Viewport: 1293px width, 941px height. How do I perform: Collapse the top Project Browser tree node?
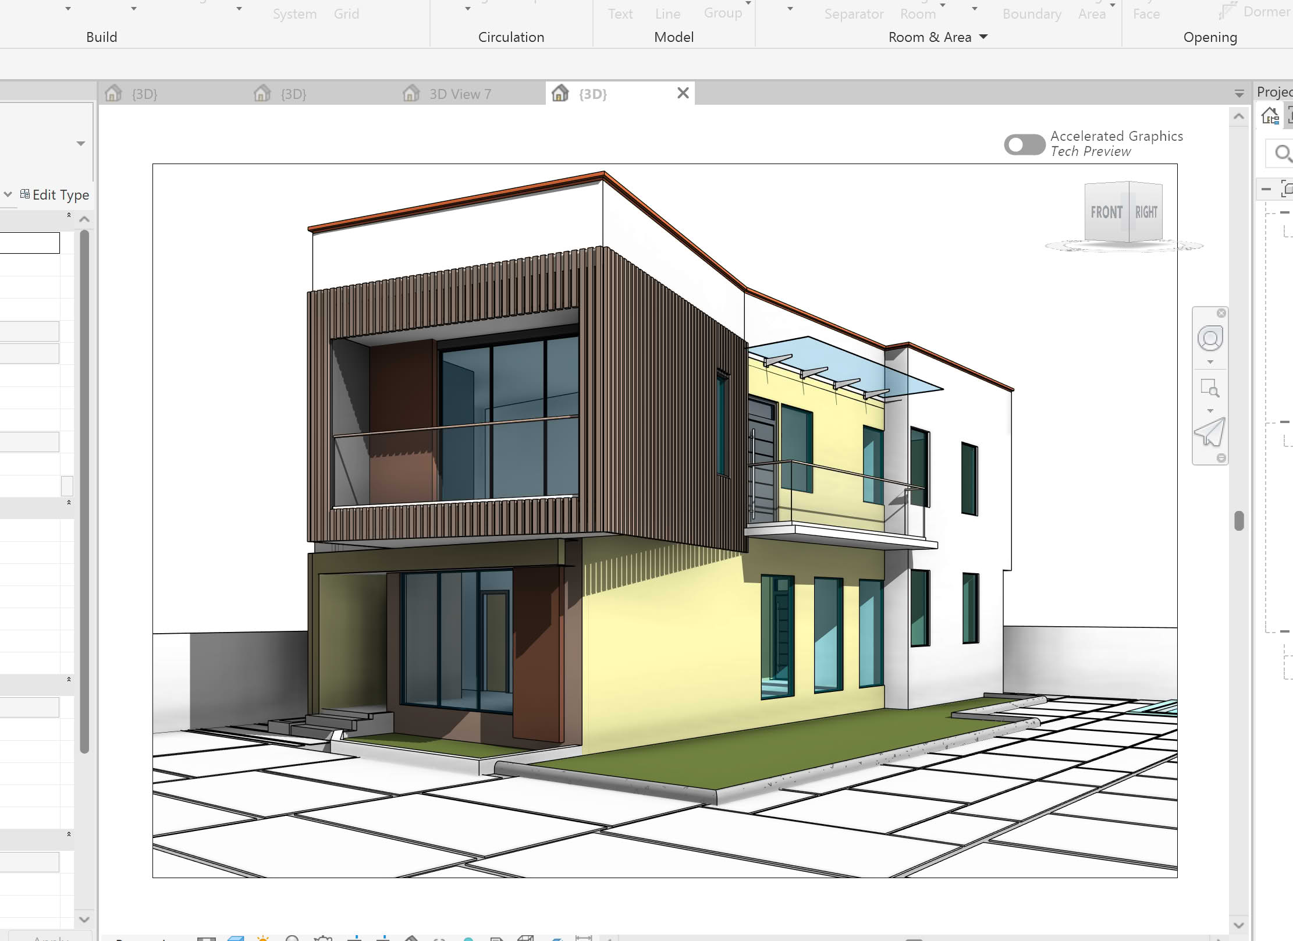tap(1266, 189)
